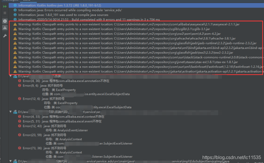Toggle the show warnings filter icon

(5, 28)
